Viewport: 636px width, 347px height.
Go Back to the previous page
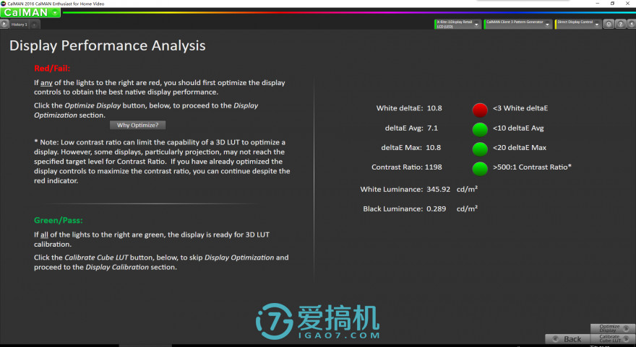tap(567, 339)
